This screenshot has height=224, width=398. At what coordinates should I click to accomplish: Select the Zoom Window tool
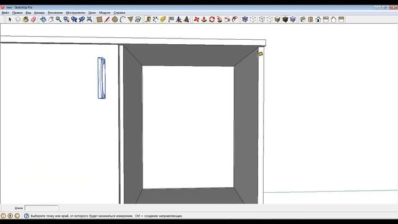[67, 19]
